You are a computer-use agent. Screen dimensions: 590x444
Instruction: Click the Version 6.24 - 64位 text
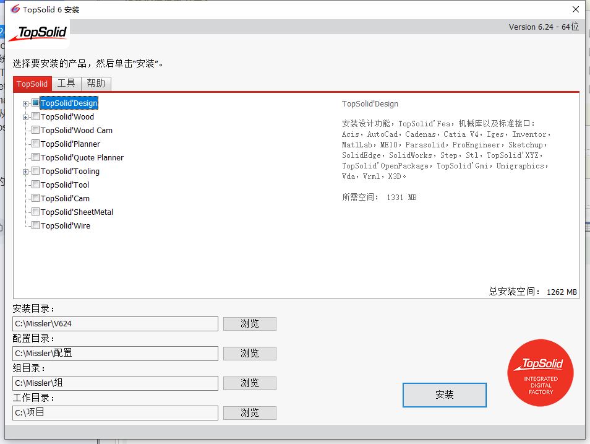point(544,27)
